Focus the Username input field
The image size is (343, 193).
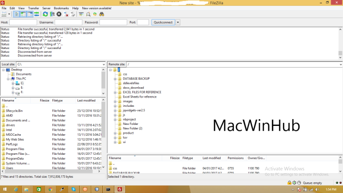68,23
